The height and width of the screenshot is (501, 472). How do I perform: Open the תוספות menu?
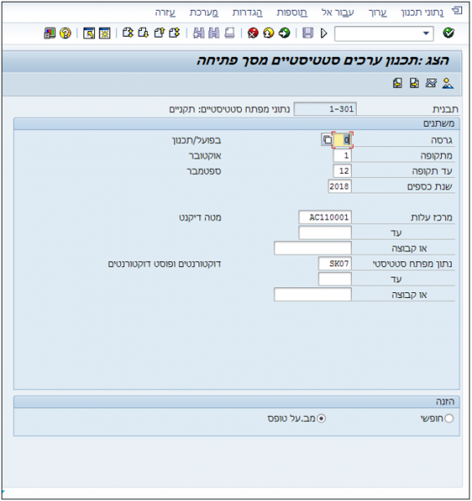[292, 13]
